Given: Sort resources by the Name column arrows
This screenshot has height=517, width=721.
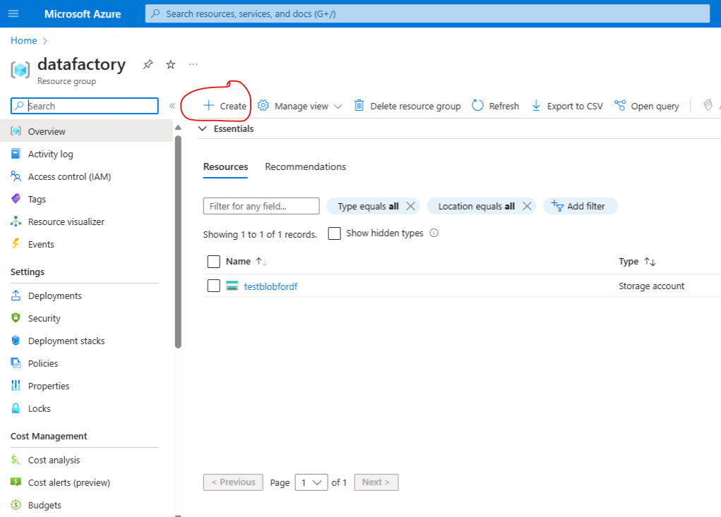Looking at the screenshot, I should click(x=261, y=261).
